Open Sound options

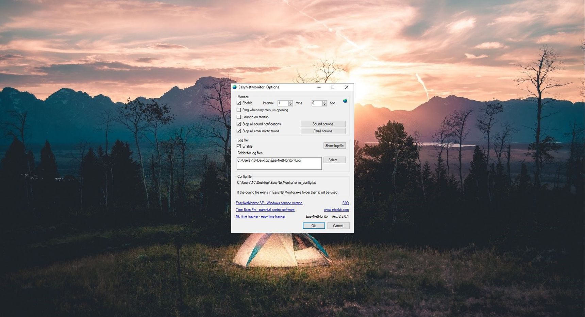pos(323,124)
